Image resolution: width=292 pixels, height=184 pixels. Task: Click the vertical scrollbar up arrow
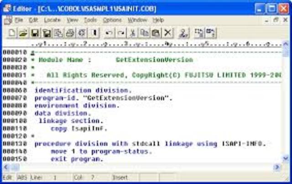(286, 44)
